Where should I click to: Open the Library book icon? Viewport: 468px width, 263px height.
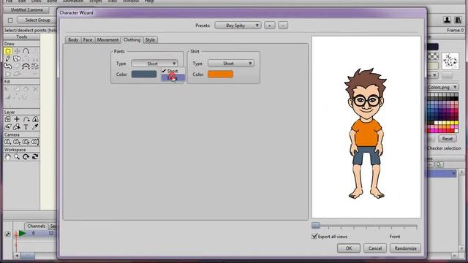(458, 20)
